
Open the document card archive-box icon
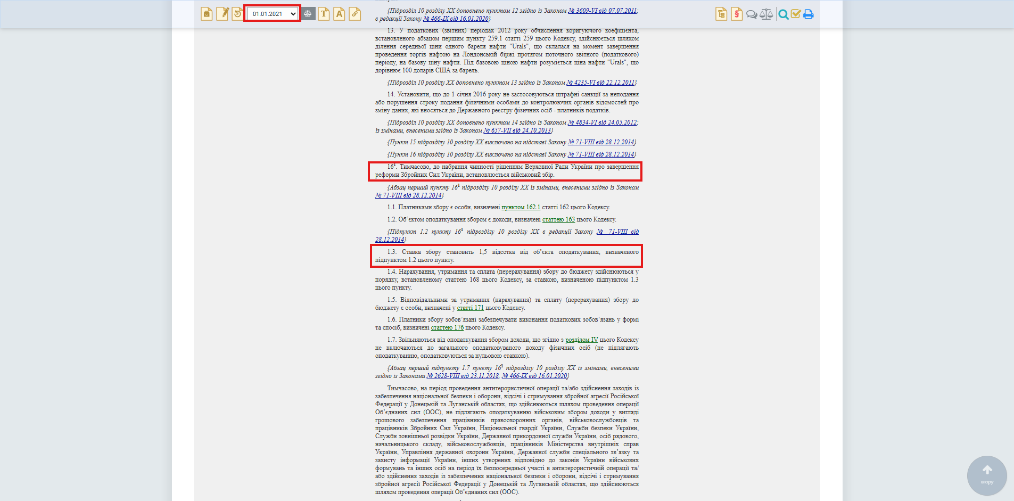[x=207, y=14]
